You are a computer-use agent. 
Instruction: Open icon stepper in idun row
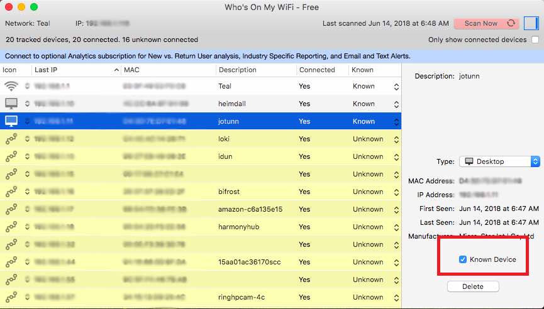point(27,156)
